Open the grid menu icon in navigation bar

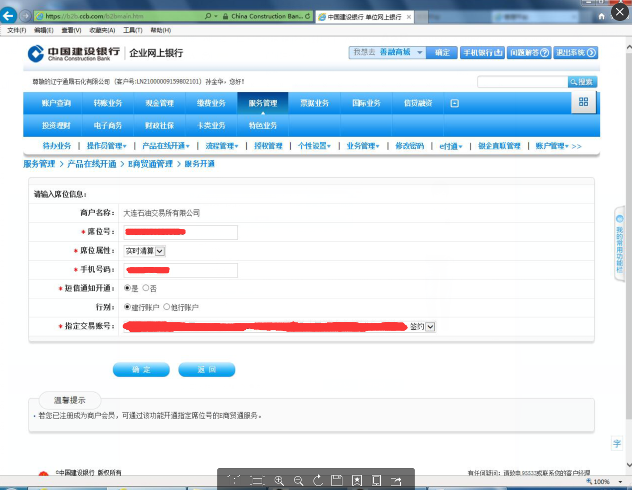(584, 102)
